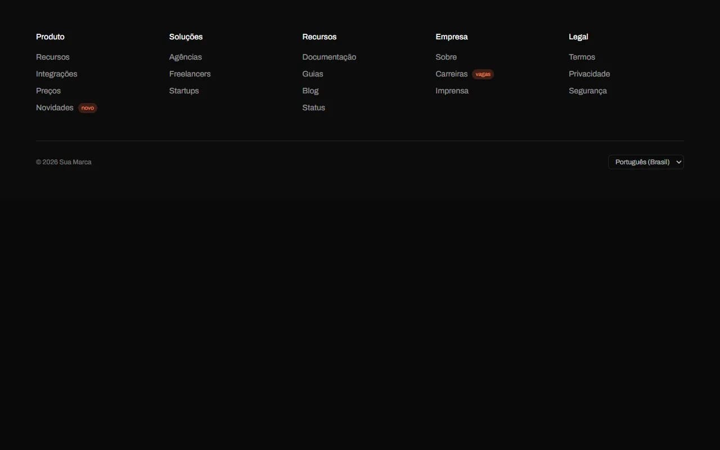The image size is (720, 450).
Task: Select the '© 2026 Sua Marca' copyright text
Action: pos(64,162)
